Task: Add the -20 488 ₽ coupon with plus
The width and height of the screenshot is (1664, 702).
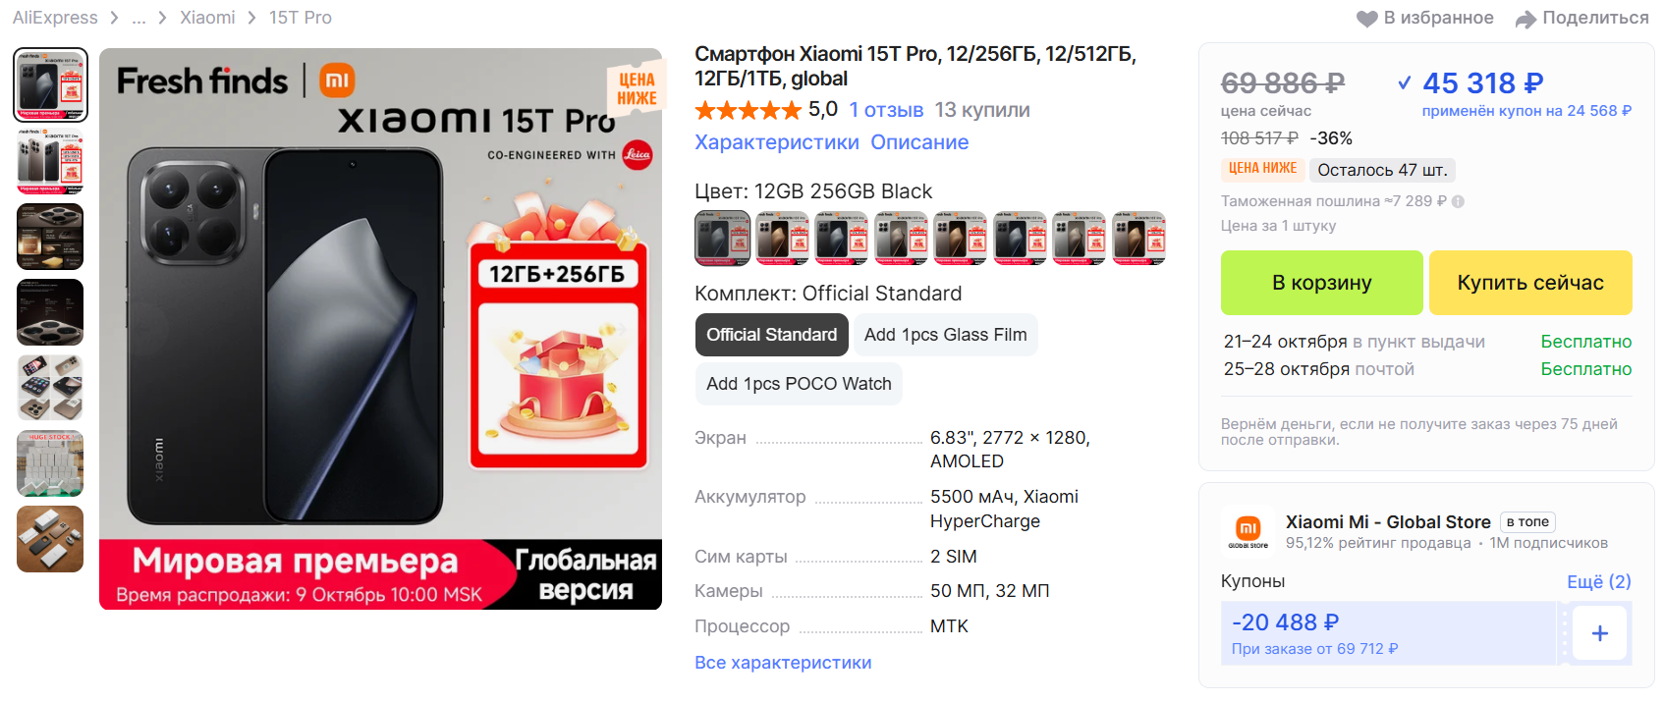Action: click(1599, 633)
